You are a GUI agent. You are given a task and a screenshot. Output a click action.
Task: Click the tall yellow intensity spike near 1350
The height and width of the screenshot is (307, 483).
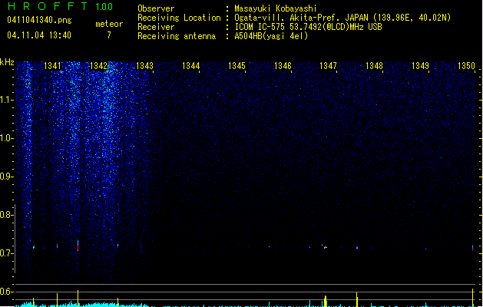[472, 298]
